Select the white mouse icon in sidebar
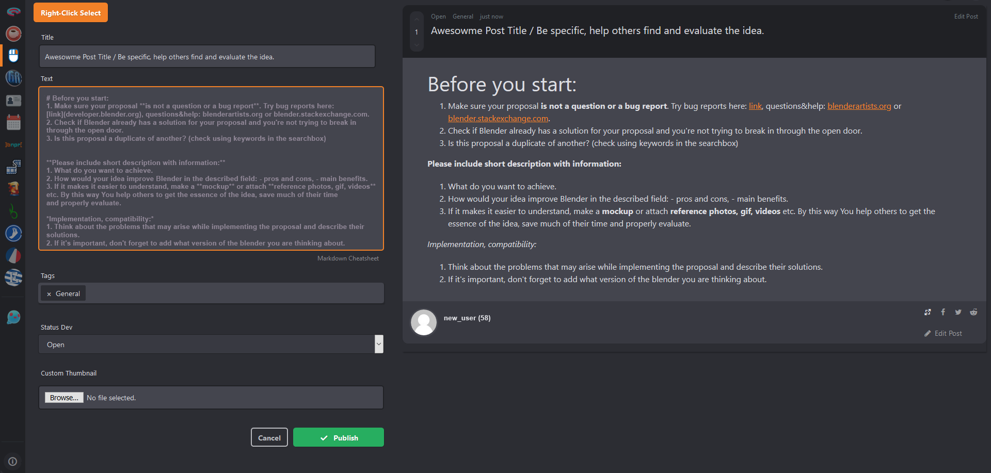 (x=13, y=55)
